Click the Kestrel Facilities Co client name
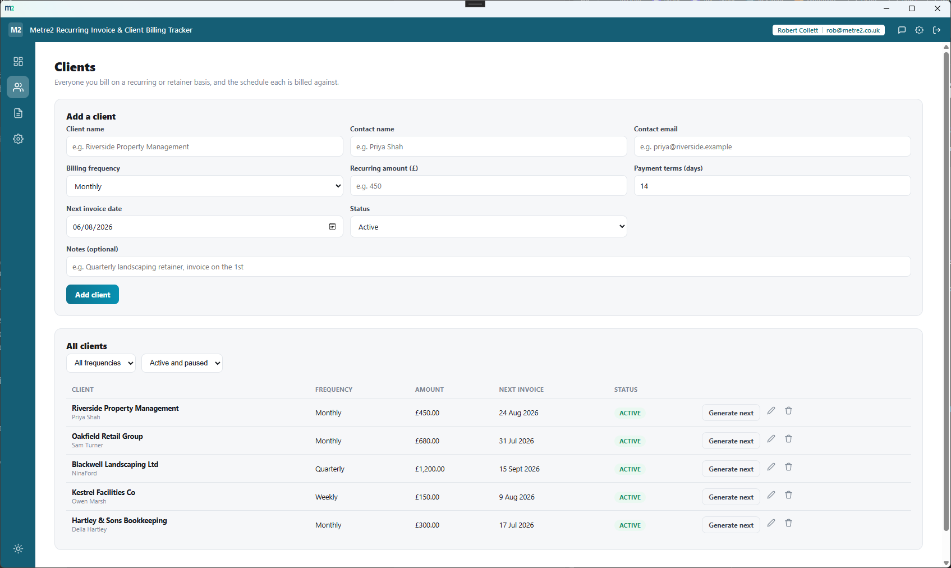The width and height of the screenshot is (951, 568). click(103, 492)
